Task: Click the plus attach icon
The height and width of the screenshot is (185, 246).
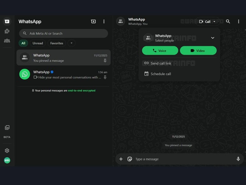Action: point(121,159)
